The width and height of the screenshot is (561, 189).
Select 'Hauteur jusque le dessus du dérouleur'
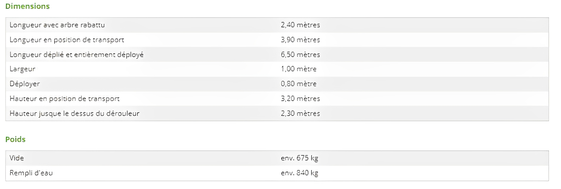click(x=74, y=114)
